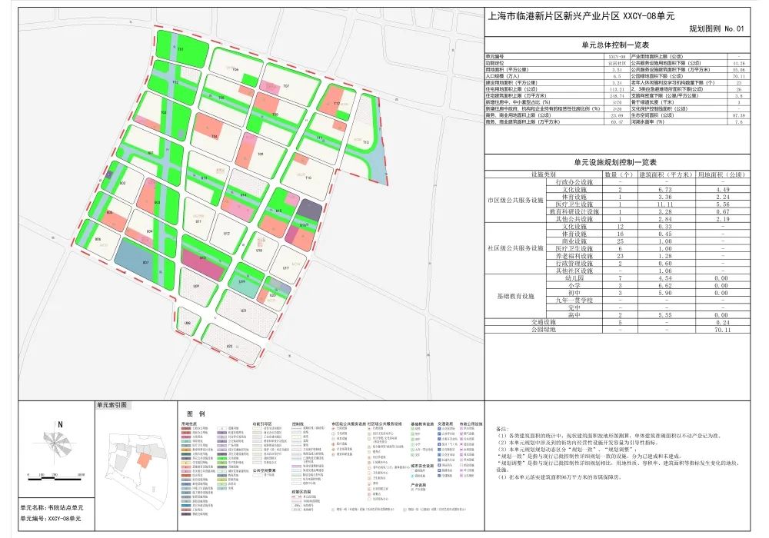Click the 教育科研设计设施 row label
The height and width of the screenshot is (538, 769).
tap(574, 211)
